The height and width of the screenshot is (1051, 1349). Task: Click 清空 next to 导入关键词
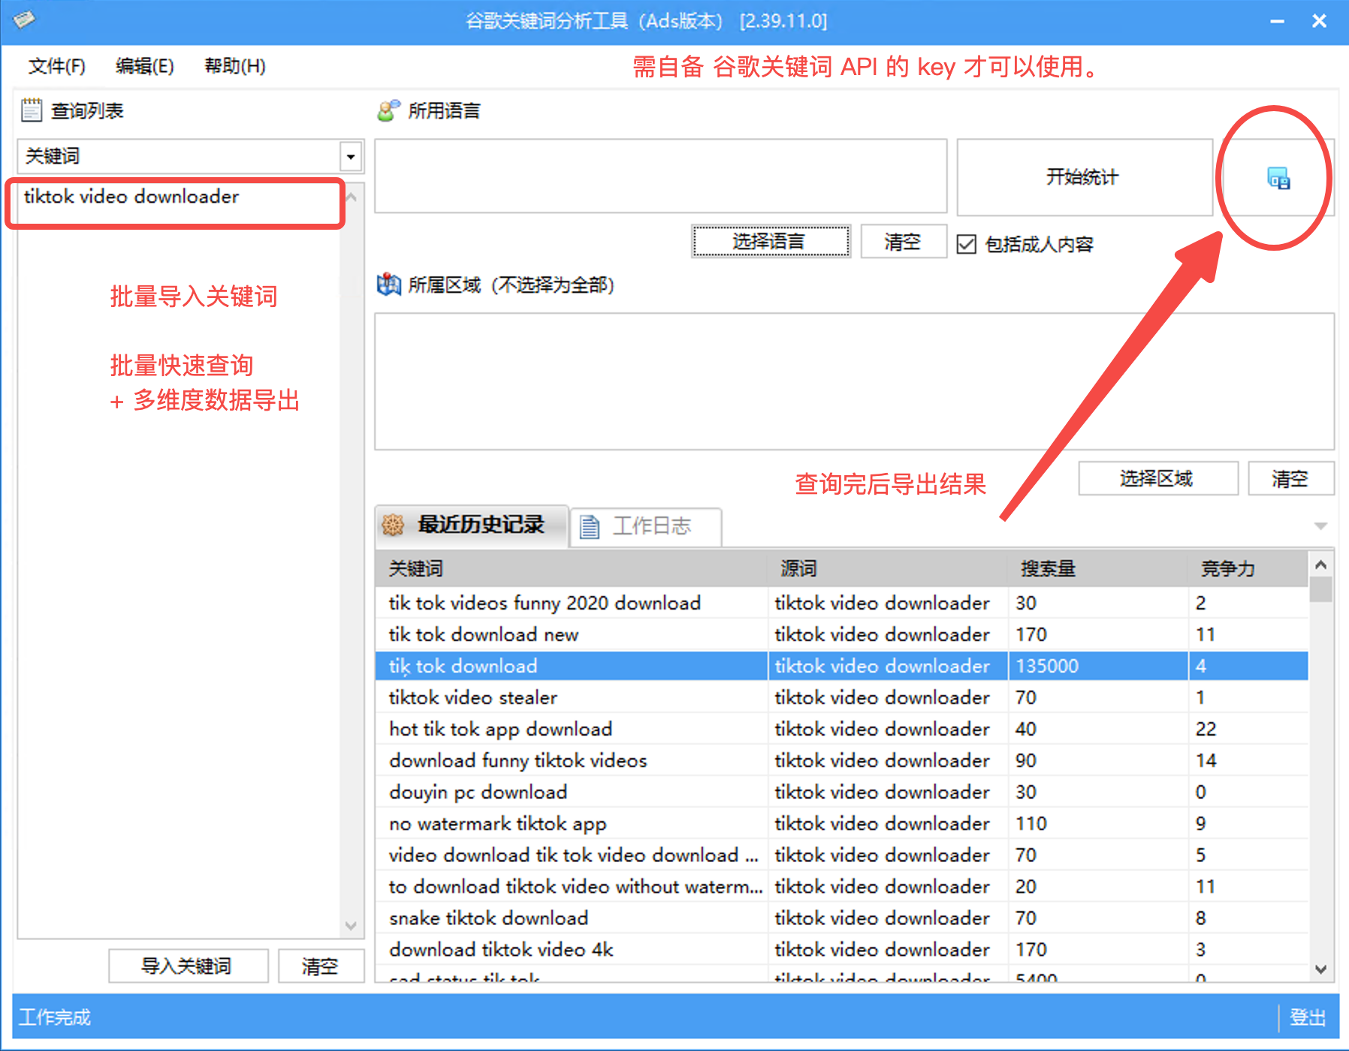pyautogui.click(x=321, y=965)
